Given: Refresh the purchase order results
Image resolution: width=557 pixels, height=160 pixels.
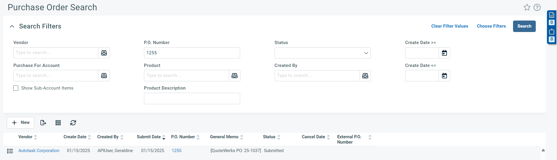Looking at the screenshot, I should [x=73, y=123].
